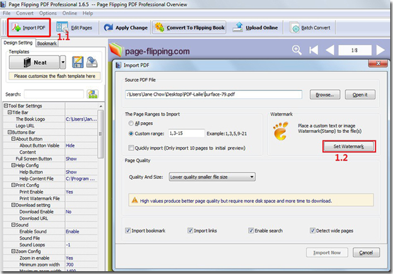
Task: Click the zoom-in magnifier icon in preview
Action: [297, 50]
